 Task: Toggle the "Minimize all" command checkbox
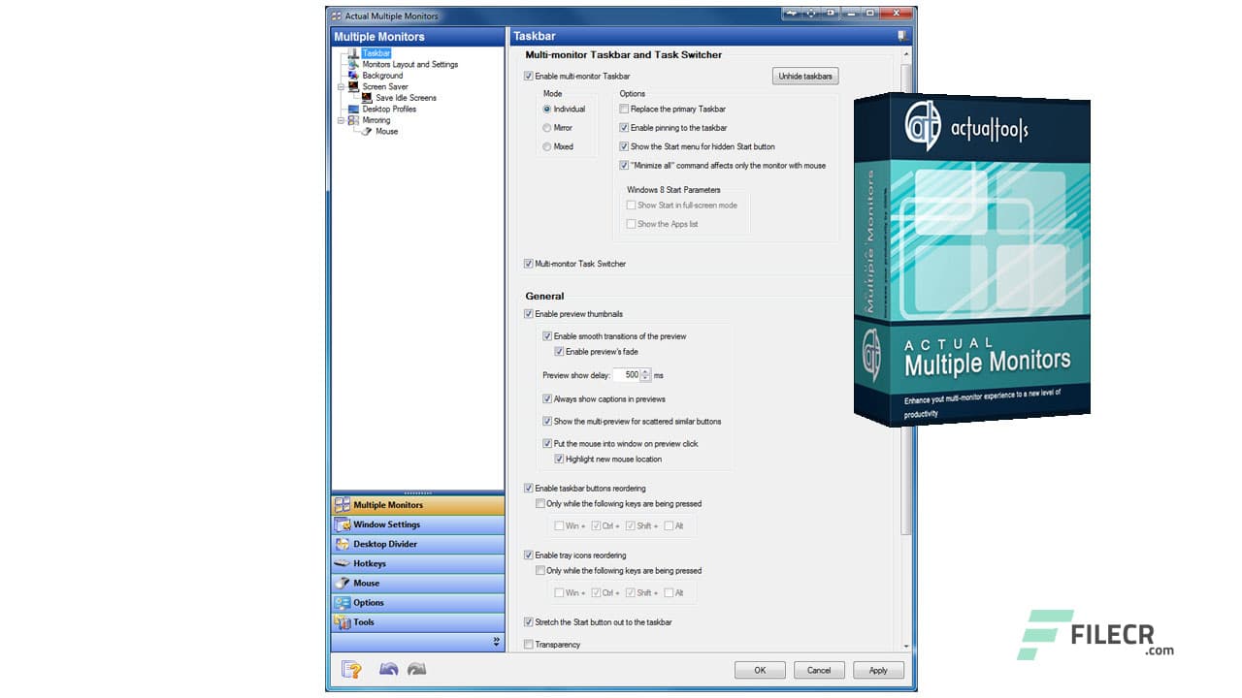click(624, 166)
